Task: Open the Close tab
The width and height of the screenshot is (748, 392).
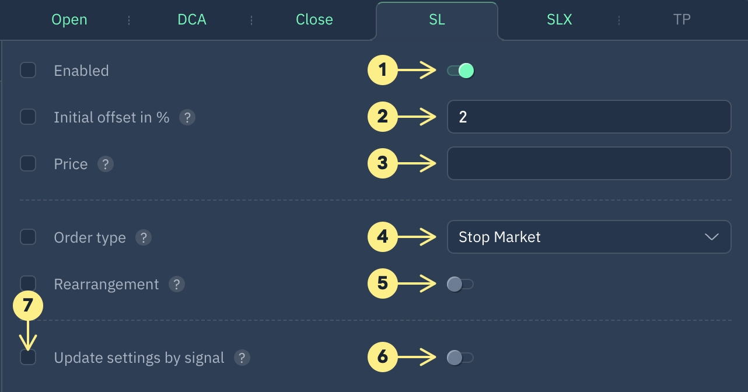Action: point(314,20)
